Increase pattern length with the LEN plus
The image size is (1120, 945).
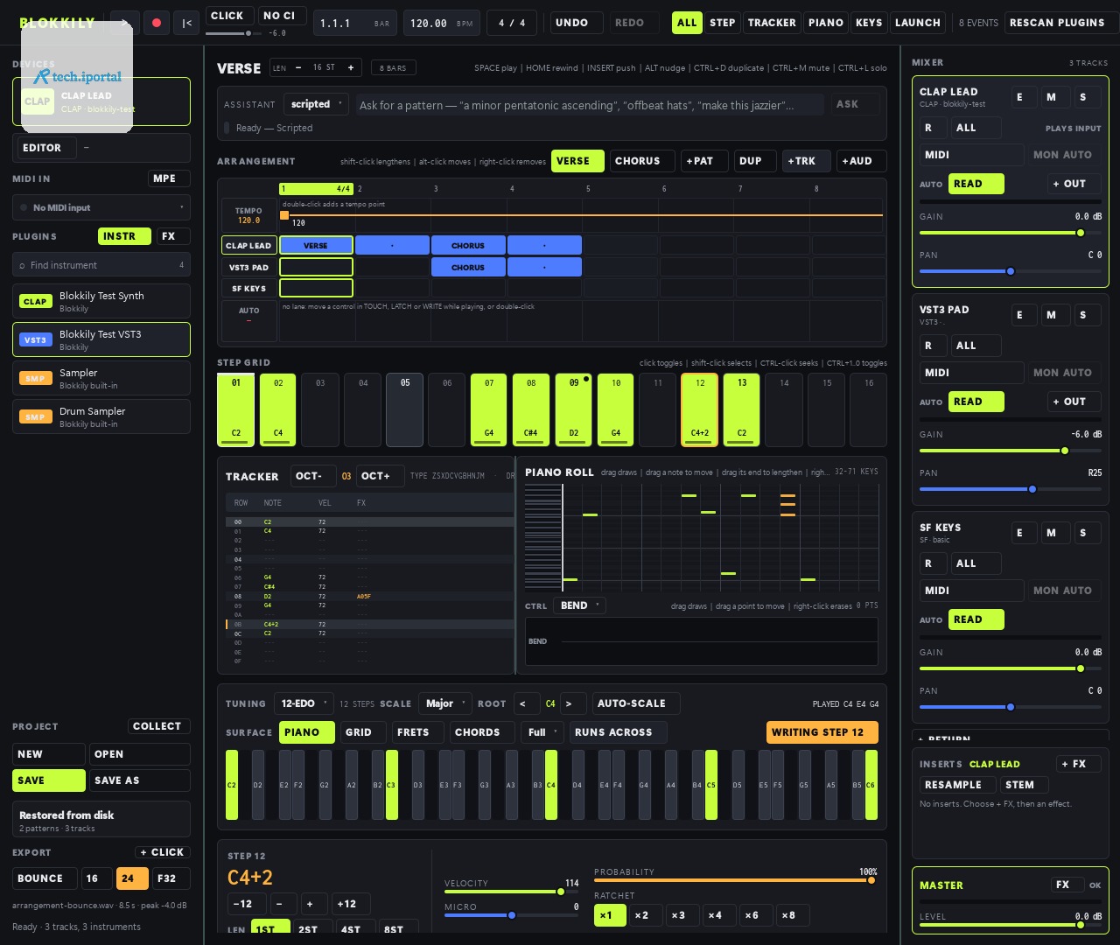pos(351,67)
